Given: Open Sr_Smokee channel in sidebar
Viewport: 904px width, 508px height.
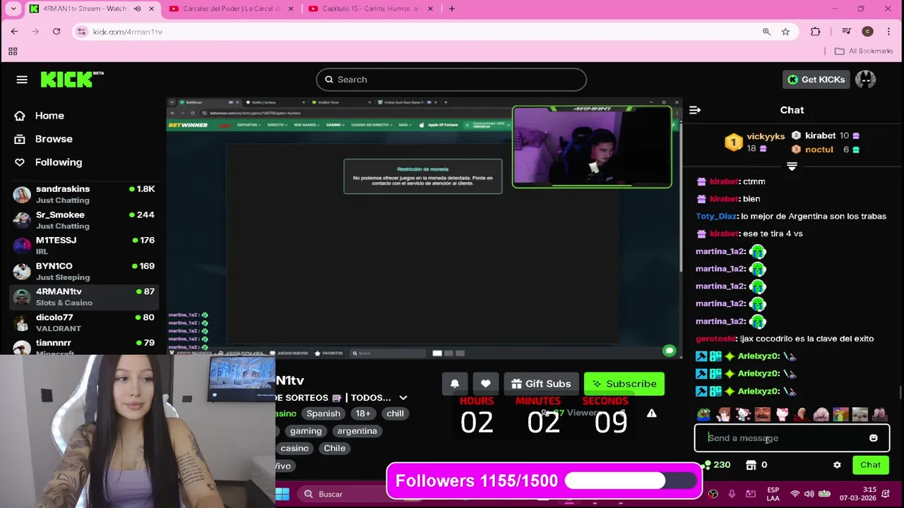Looking at the screenshot, I should click(85, 220).
